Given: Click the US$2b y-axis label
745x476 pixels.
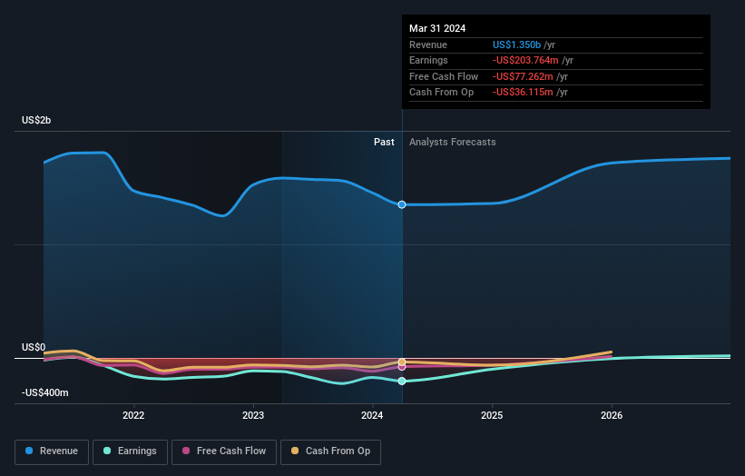Looking at the screenshot, I should pos(36,120).
